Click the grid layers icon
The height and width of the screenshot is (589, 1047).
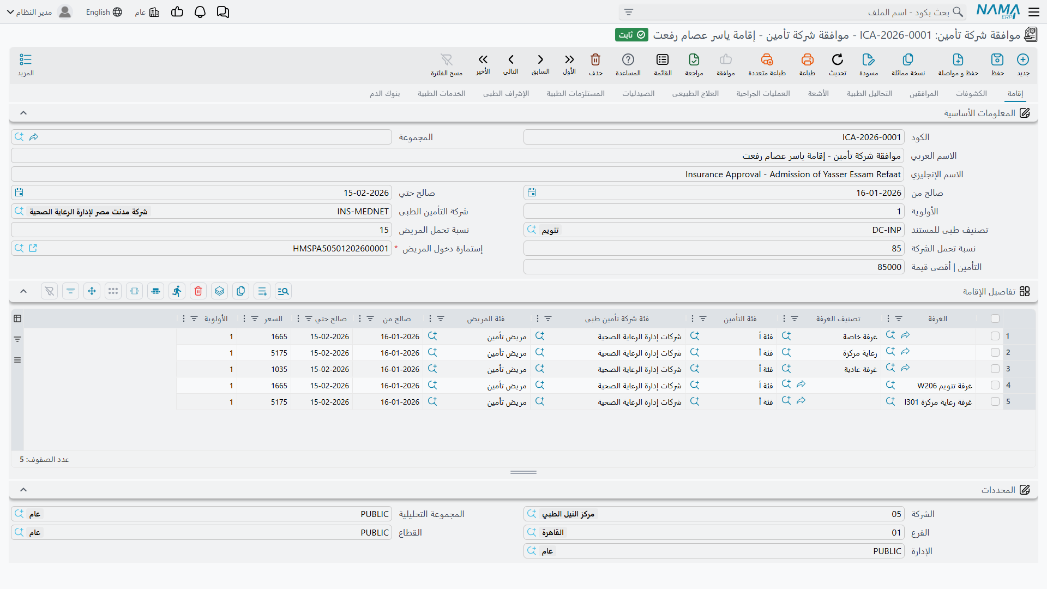point(220,291)
